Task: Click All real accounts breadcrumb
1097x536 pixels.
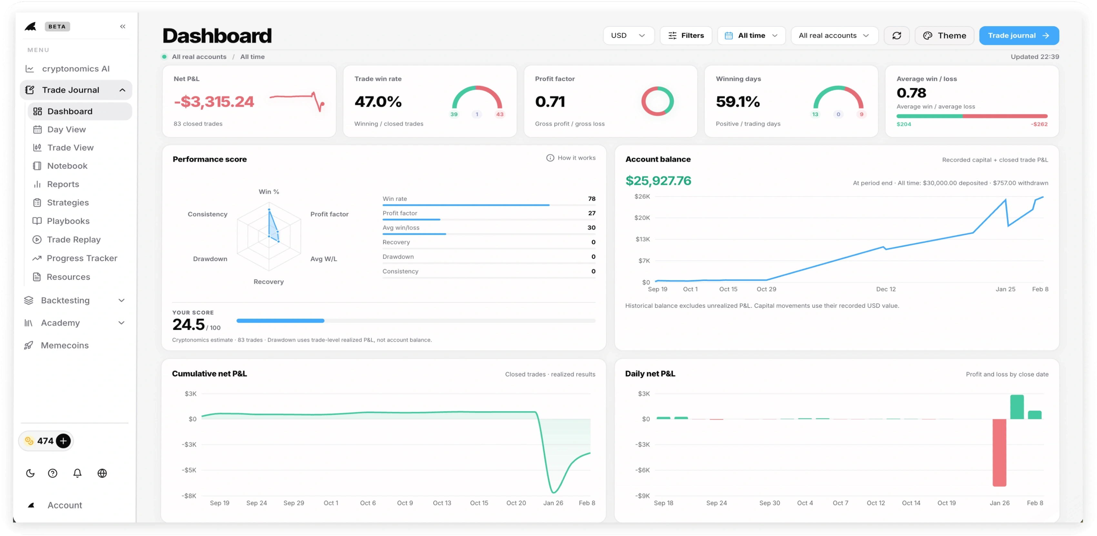Action: tap(199, 57)
